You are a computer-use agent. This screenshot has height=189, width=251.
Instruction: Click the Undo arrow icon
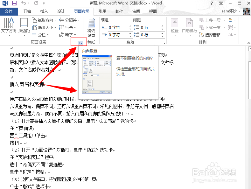tap(24, 3)
